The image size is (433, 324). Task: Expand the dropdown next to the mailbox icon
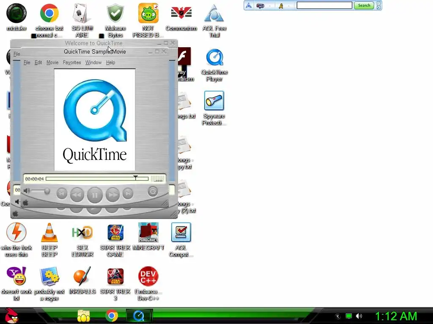pos(269,5)
